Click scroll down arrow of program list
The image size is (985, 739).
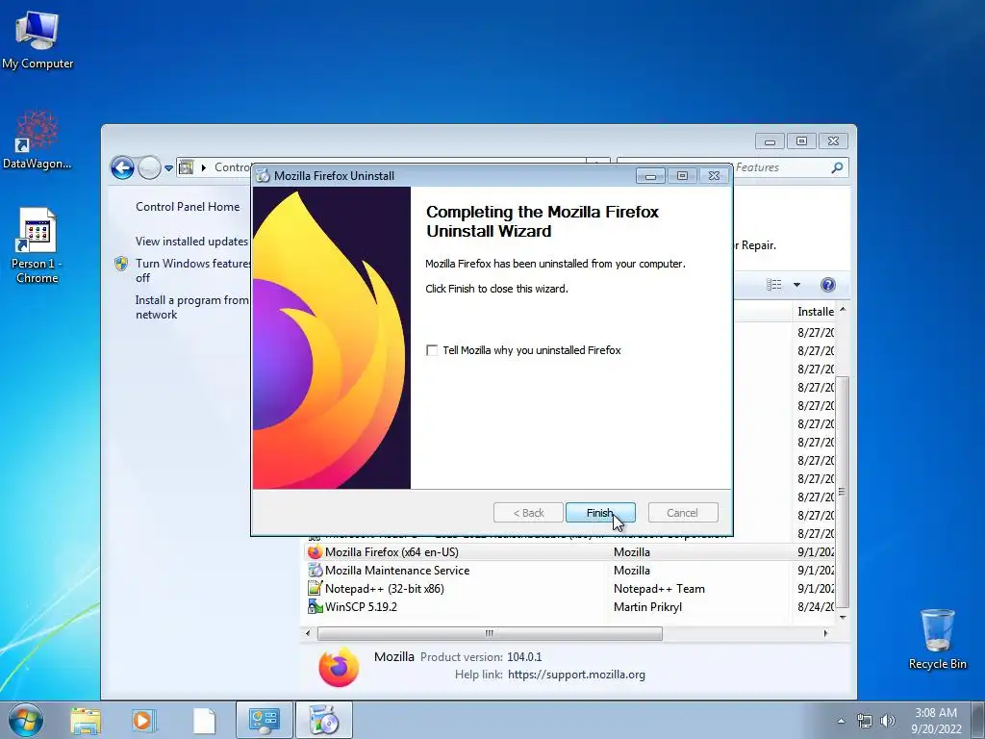point(843,617)
